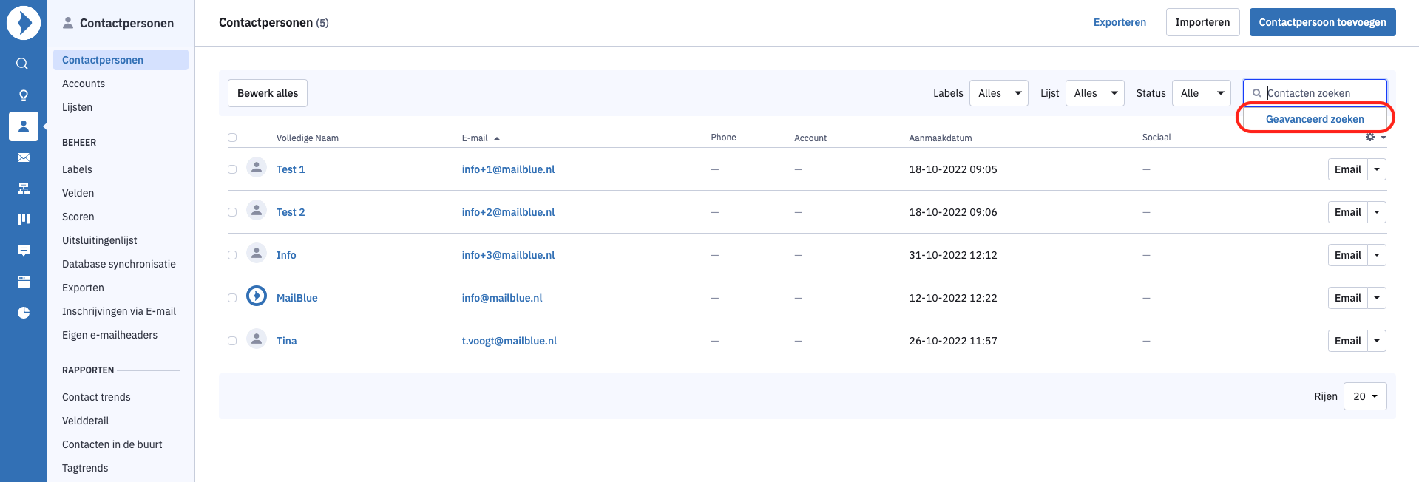Viewport: 1419px width, 482px height.
Task: Click Email button for Test 1
Action: [x=1347, y=169]
